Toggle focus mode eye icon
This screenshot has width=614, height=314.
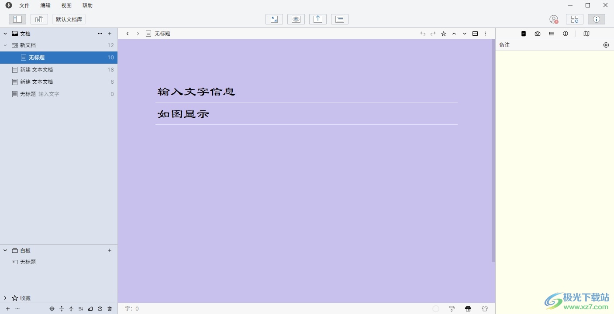pos(296,19)
